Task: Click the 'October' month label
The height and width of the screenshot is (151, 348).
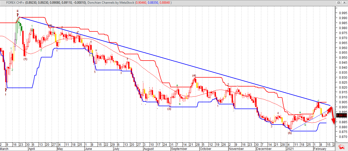Action: 206,149
